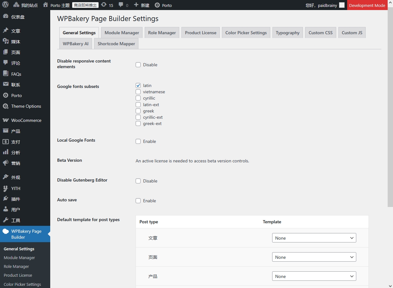Click the Porto theme home icon
Viewport: 393px width, 288px height.
(46, 5)
